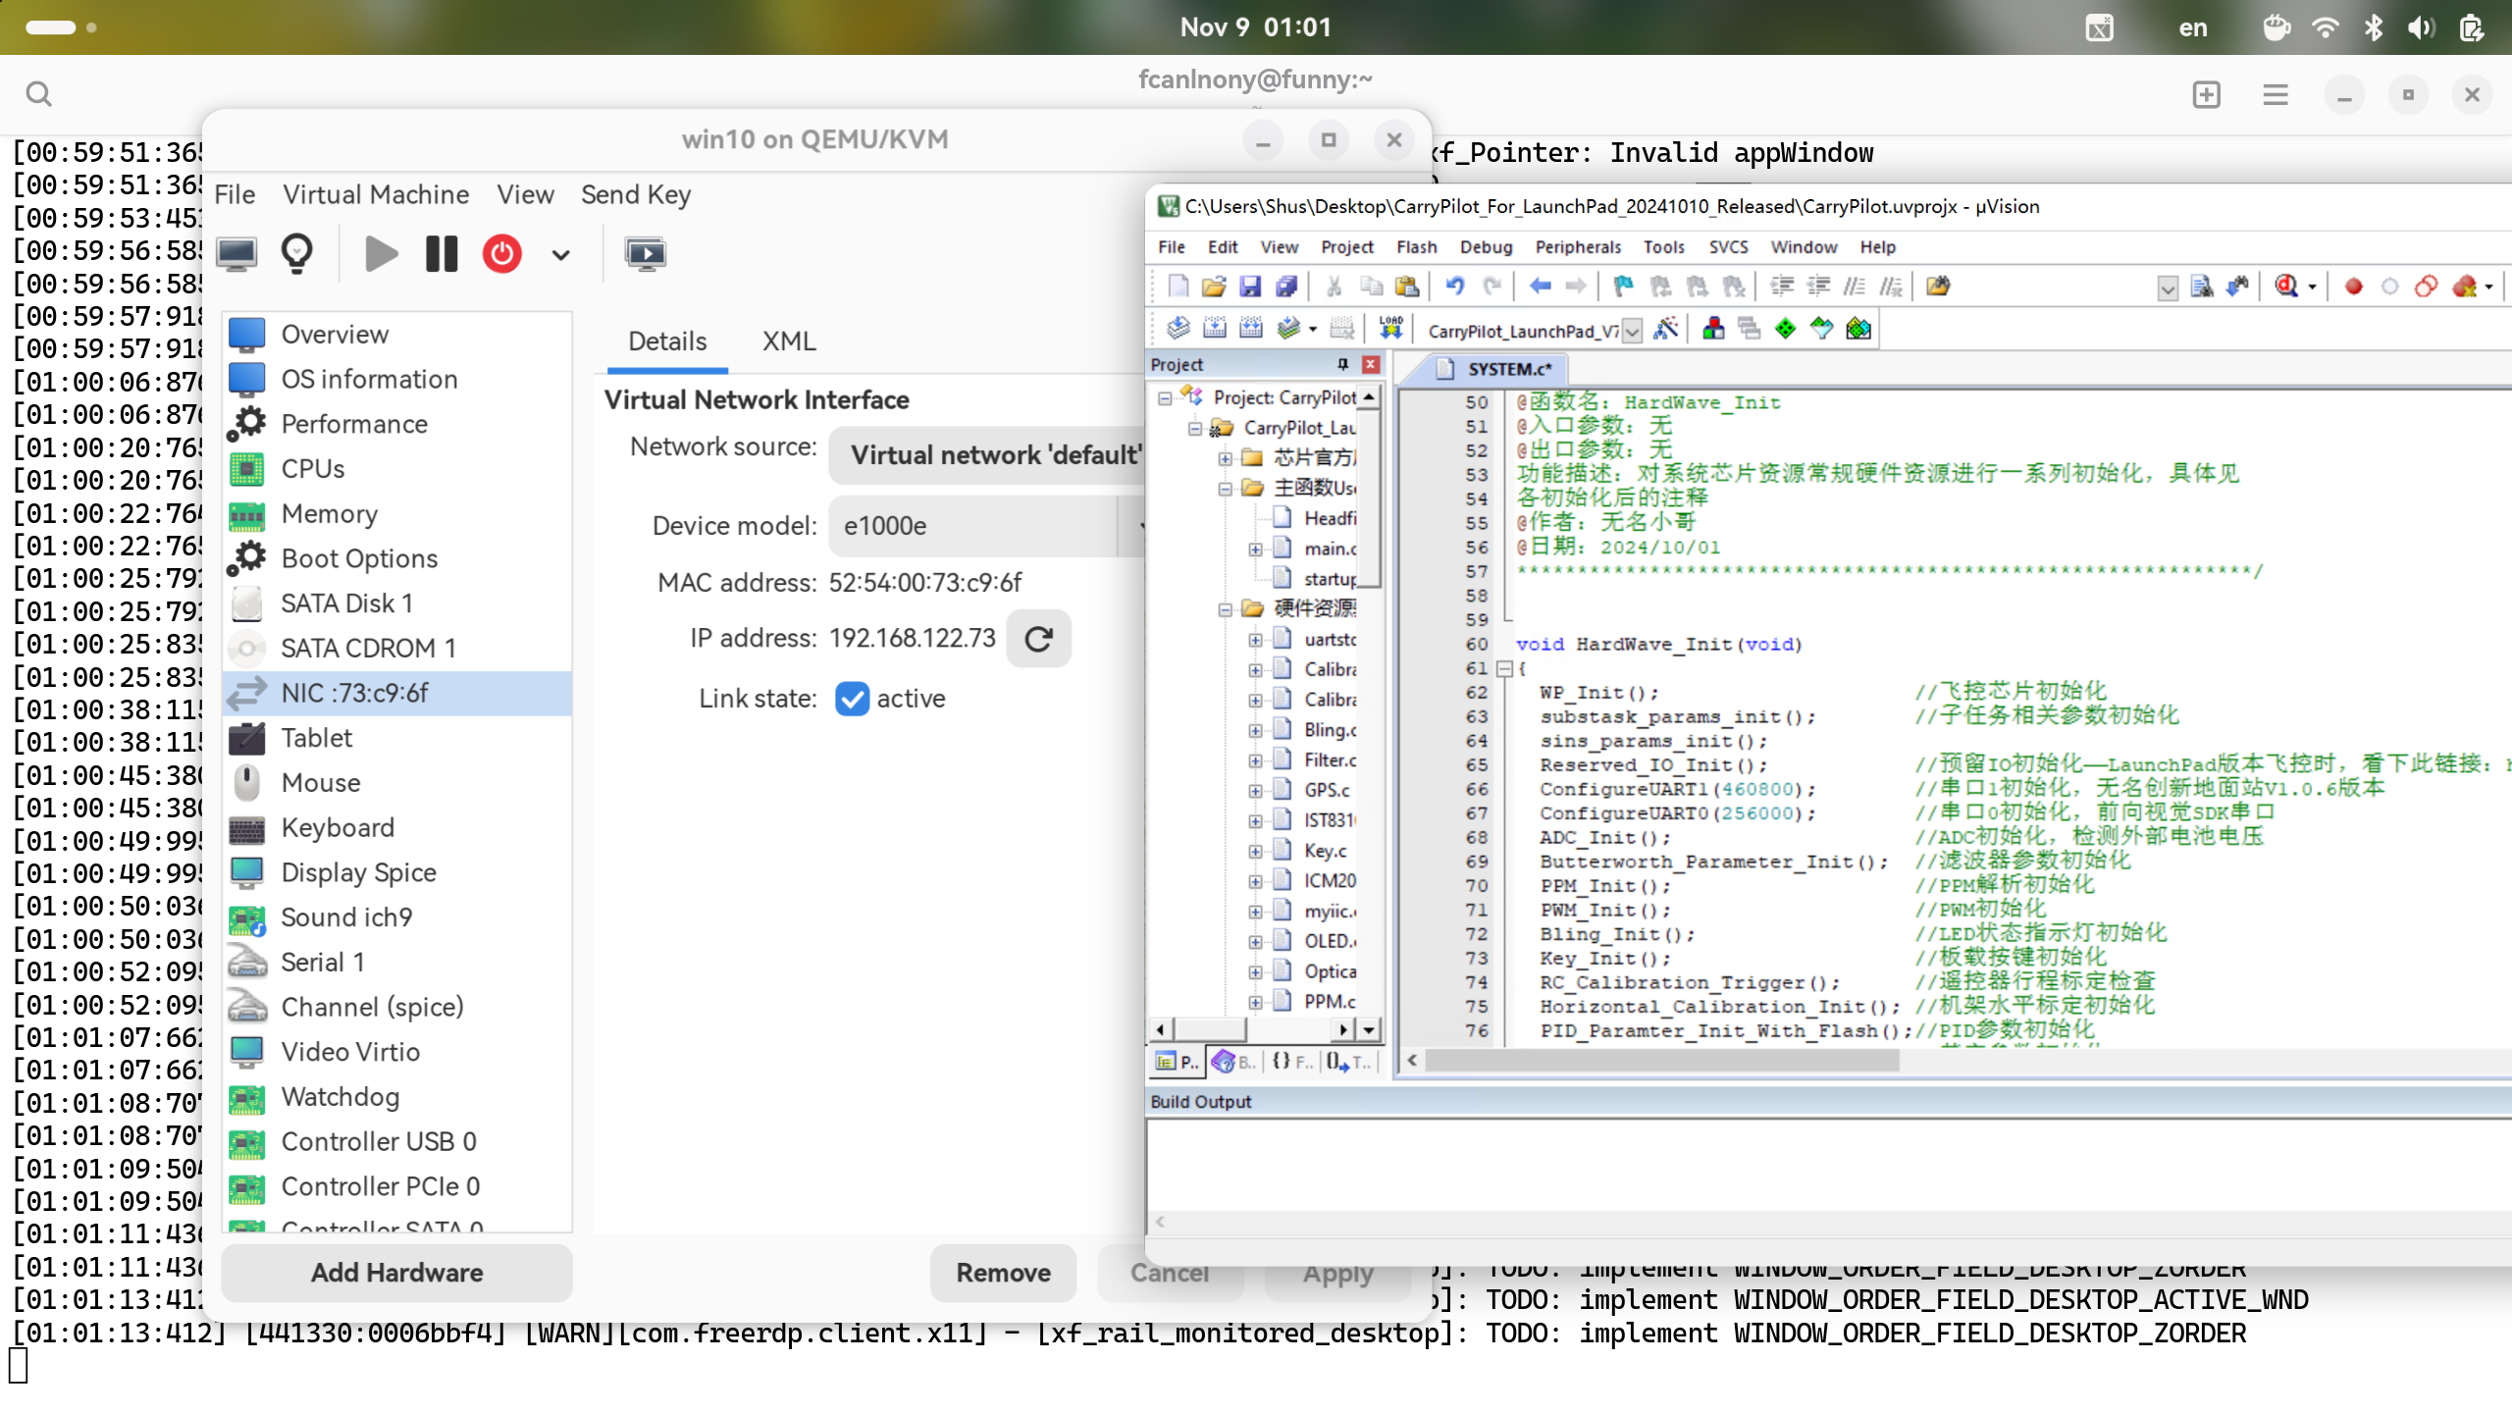Open the shutdown options dropdown arrow
The image size is (2512, 1413).
(560, 255)
